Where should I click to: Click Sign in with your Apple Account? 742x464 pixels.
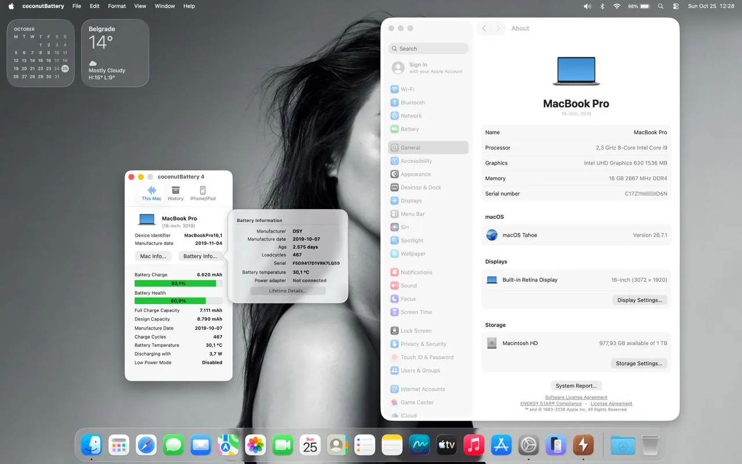click(x=428, y=68)
